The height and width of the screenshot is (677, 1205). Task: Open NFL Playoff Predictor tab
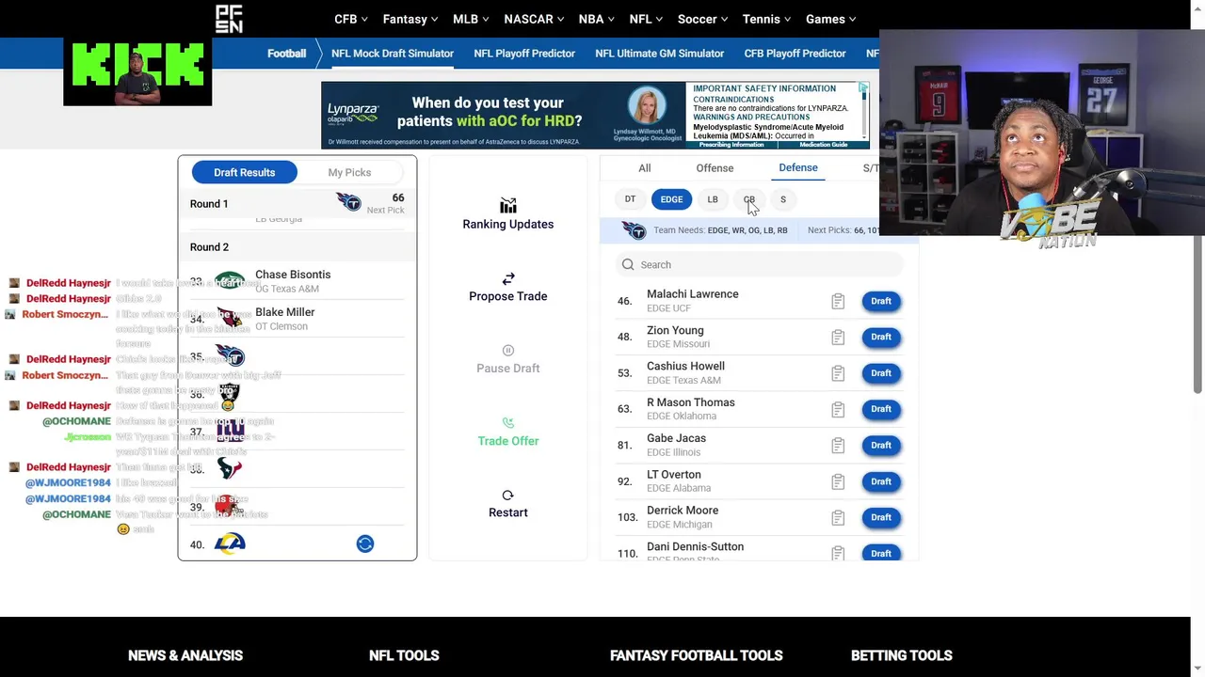(x=524, y=54)
